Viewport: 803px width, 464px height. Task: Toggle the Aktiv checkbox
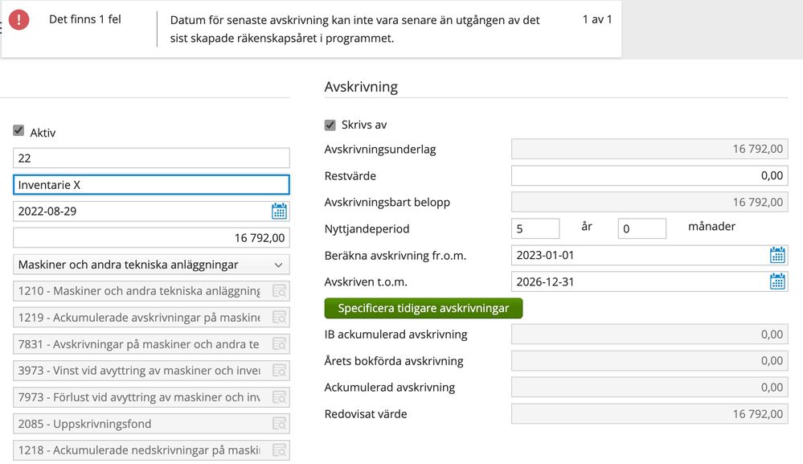[x=18, y=131]
